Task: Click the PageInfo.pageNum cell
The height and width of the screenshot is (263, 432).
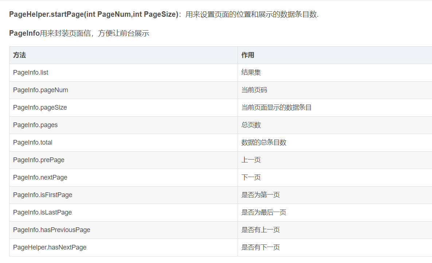Action: tap(123, 90)
